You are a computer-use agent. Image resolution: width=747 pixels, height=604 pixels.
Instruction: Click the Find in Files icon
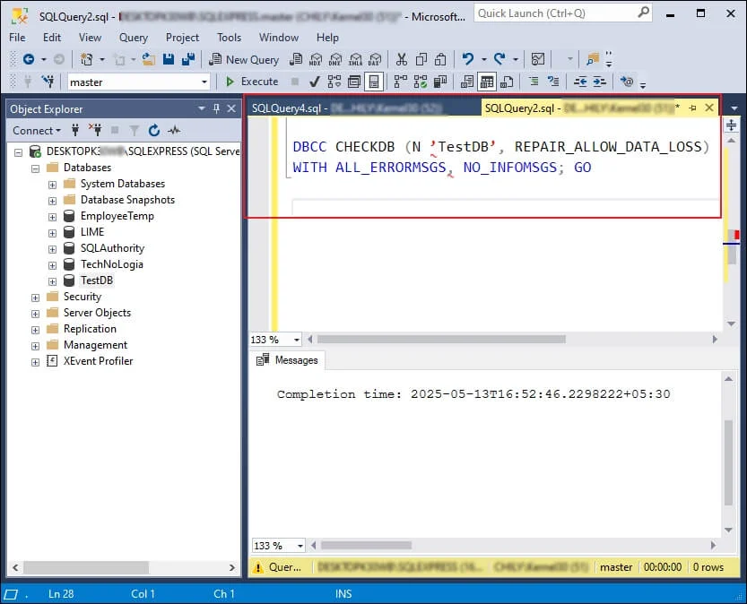point(592,59)
